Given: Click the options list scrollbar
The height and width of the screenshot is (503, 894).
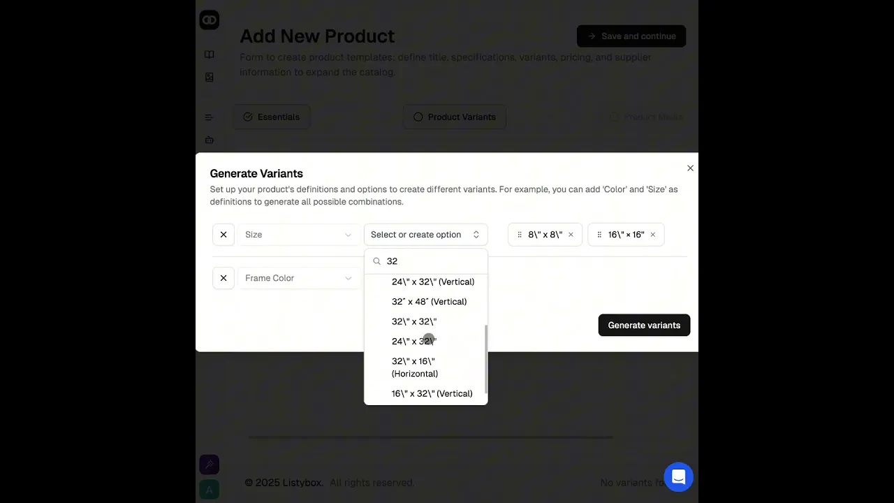Looking at the screenshot, I should 485,360.
